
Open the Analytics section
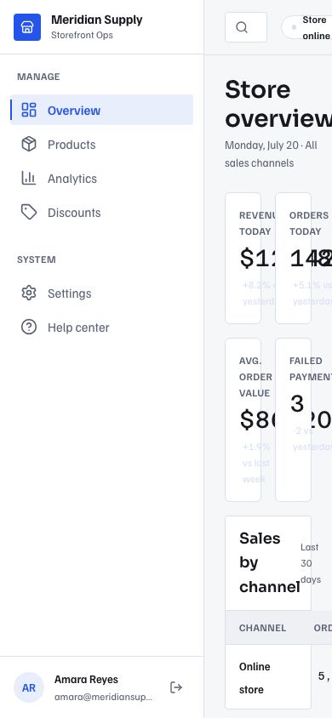101,178
